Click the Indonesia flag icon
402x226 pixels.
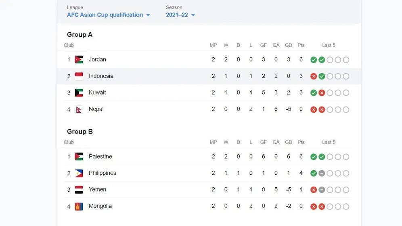[79, 76]
